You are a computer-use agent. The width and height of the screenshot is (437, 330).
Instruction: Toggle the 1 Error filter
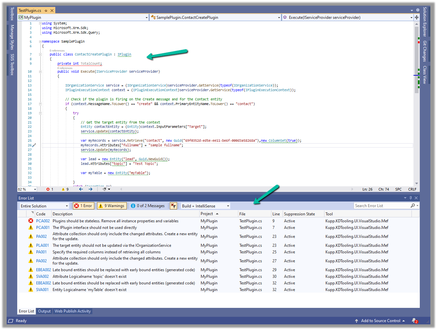tap(84, 206)
